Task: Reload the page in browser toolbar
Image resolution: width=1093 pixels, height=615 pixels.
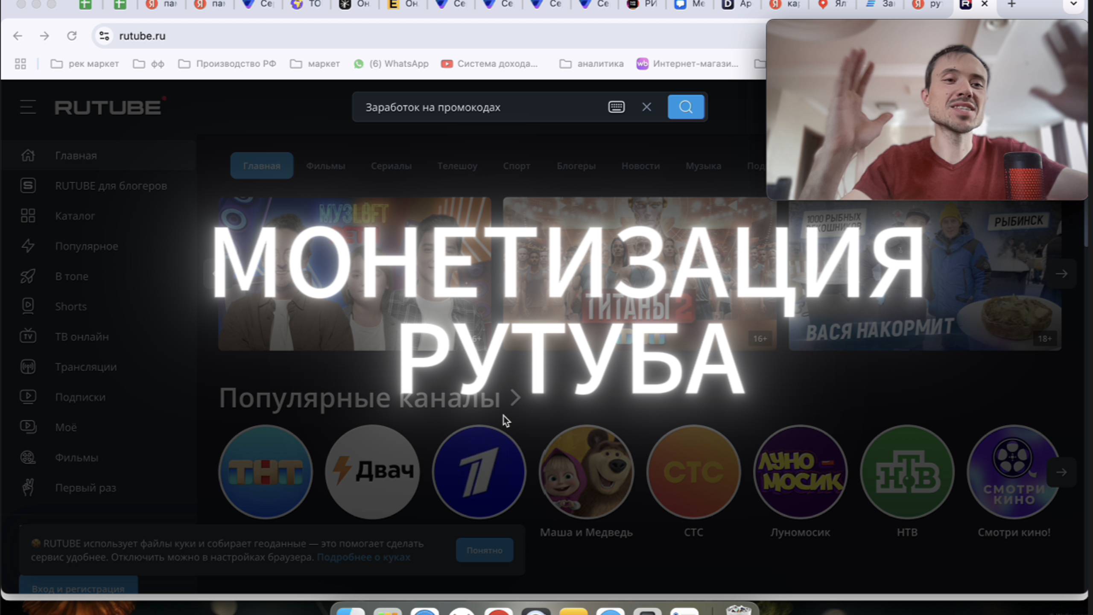Action: [x=72, y=36]
